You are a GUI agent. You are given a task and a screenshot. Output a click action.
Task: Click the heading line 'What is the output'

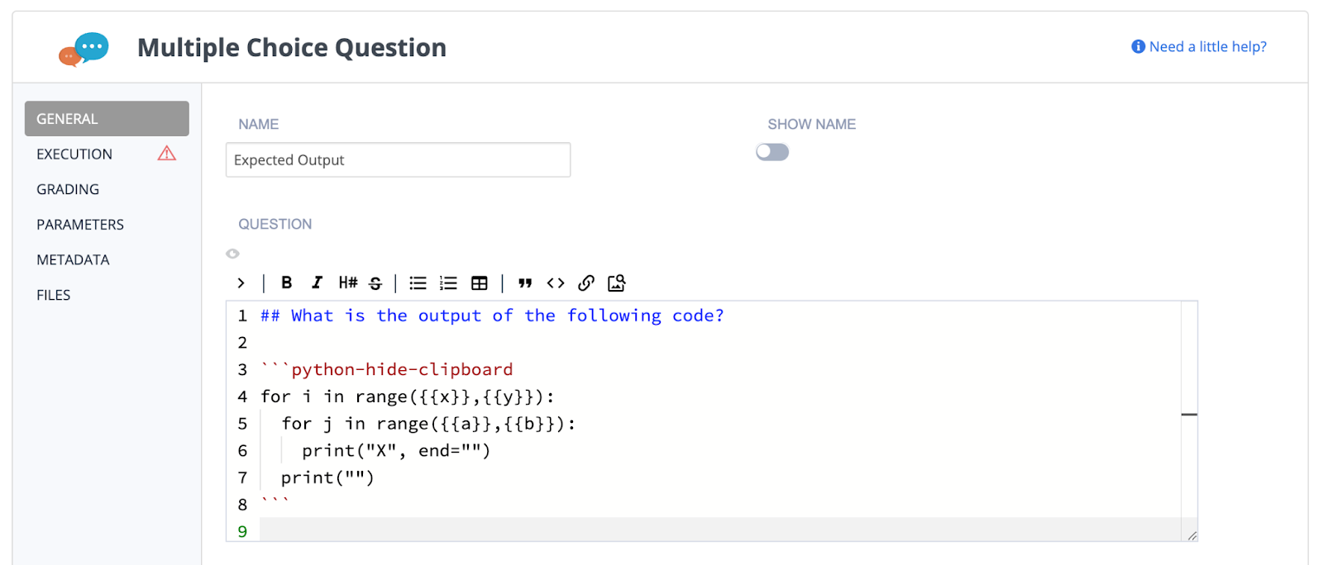click(492, 316)
